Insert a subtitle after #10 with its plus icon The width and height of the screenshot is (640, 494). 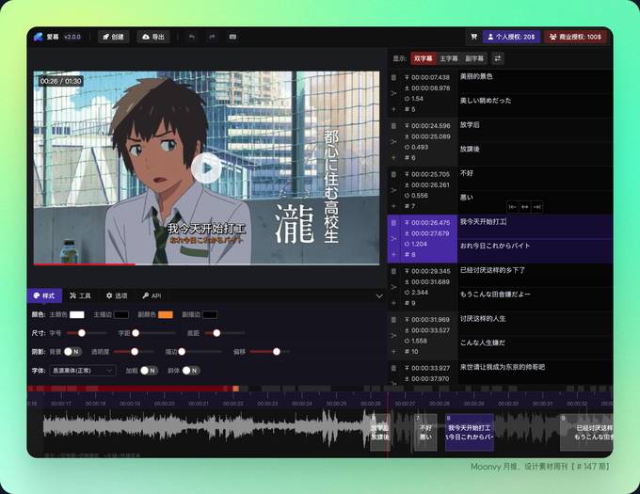[x=393, y=351]
